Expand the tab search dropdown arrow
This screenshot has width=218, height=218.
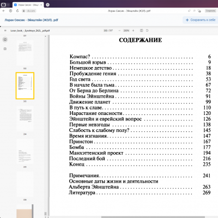(x=8, y=5)
